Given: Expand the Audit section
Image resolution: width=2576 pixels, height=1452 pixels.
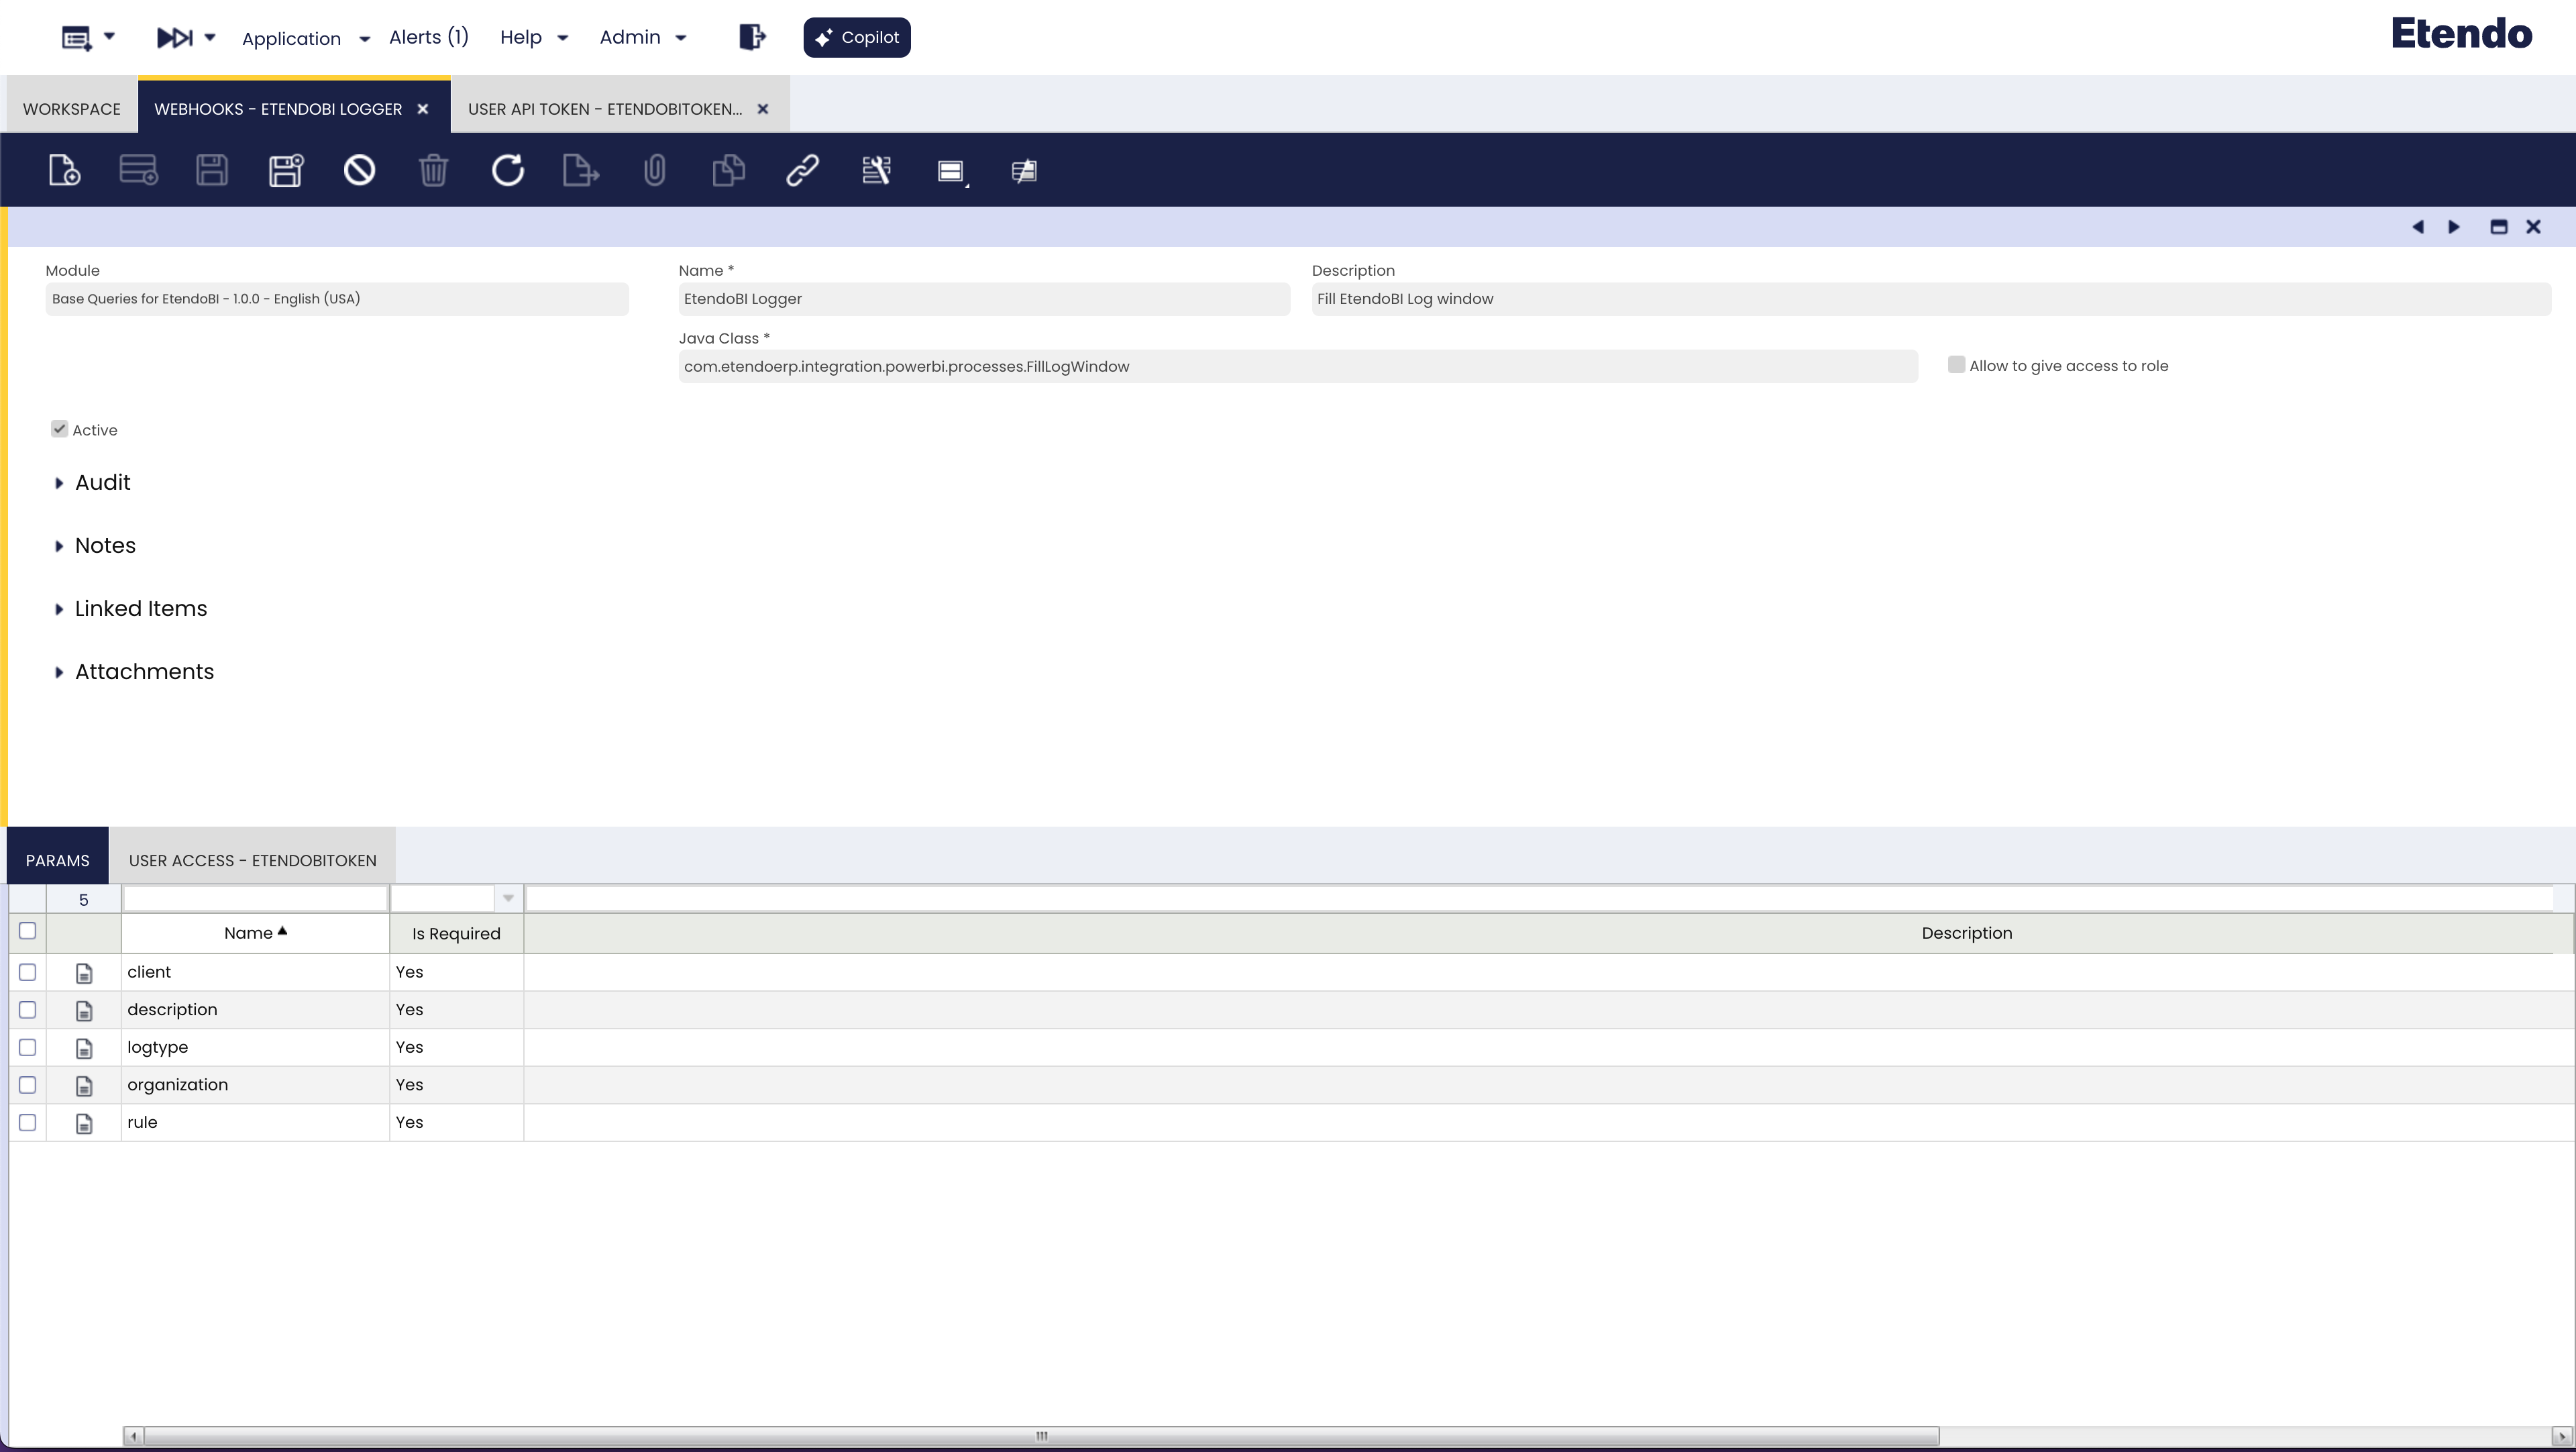Looking at the screenshot, I should pos(92,482).
